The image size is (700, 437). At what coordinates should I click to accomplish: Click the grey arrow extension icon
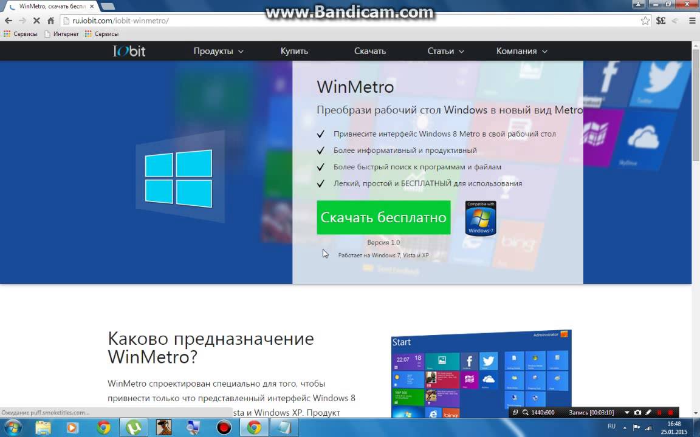click(675, 21)
